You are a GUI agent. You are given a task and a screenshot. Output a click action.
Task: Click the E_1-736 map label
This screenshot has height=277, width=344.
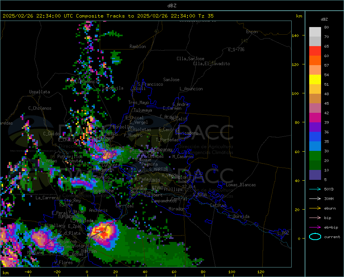point(236,50)
